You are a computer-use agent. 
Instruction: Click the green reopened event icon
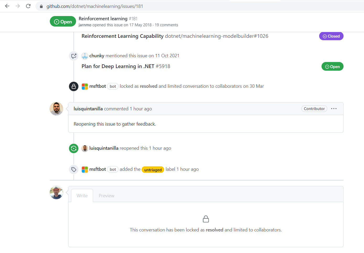74,148
